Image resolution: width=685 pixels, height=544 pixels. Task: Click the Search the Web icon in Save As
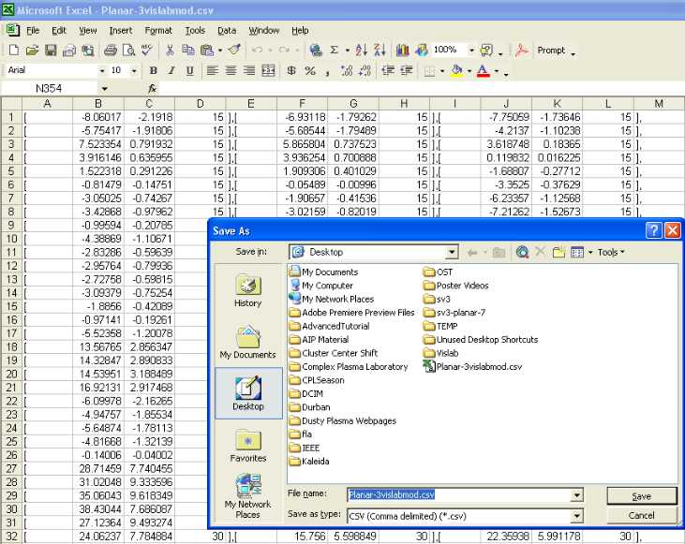pyautogui.click(x=521, y=252)
